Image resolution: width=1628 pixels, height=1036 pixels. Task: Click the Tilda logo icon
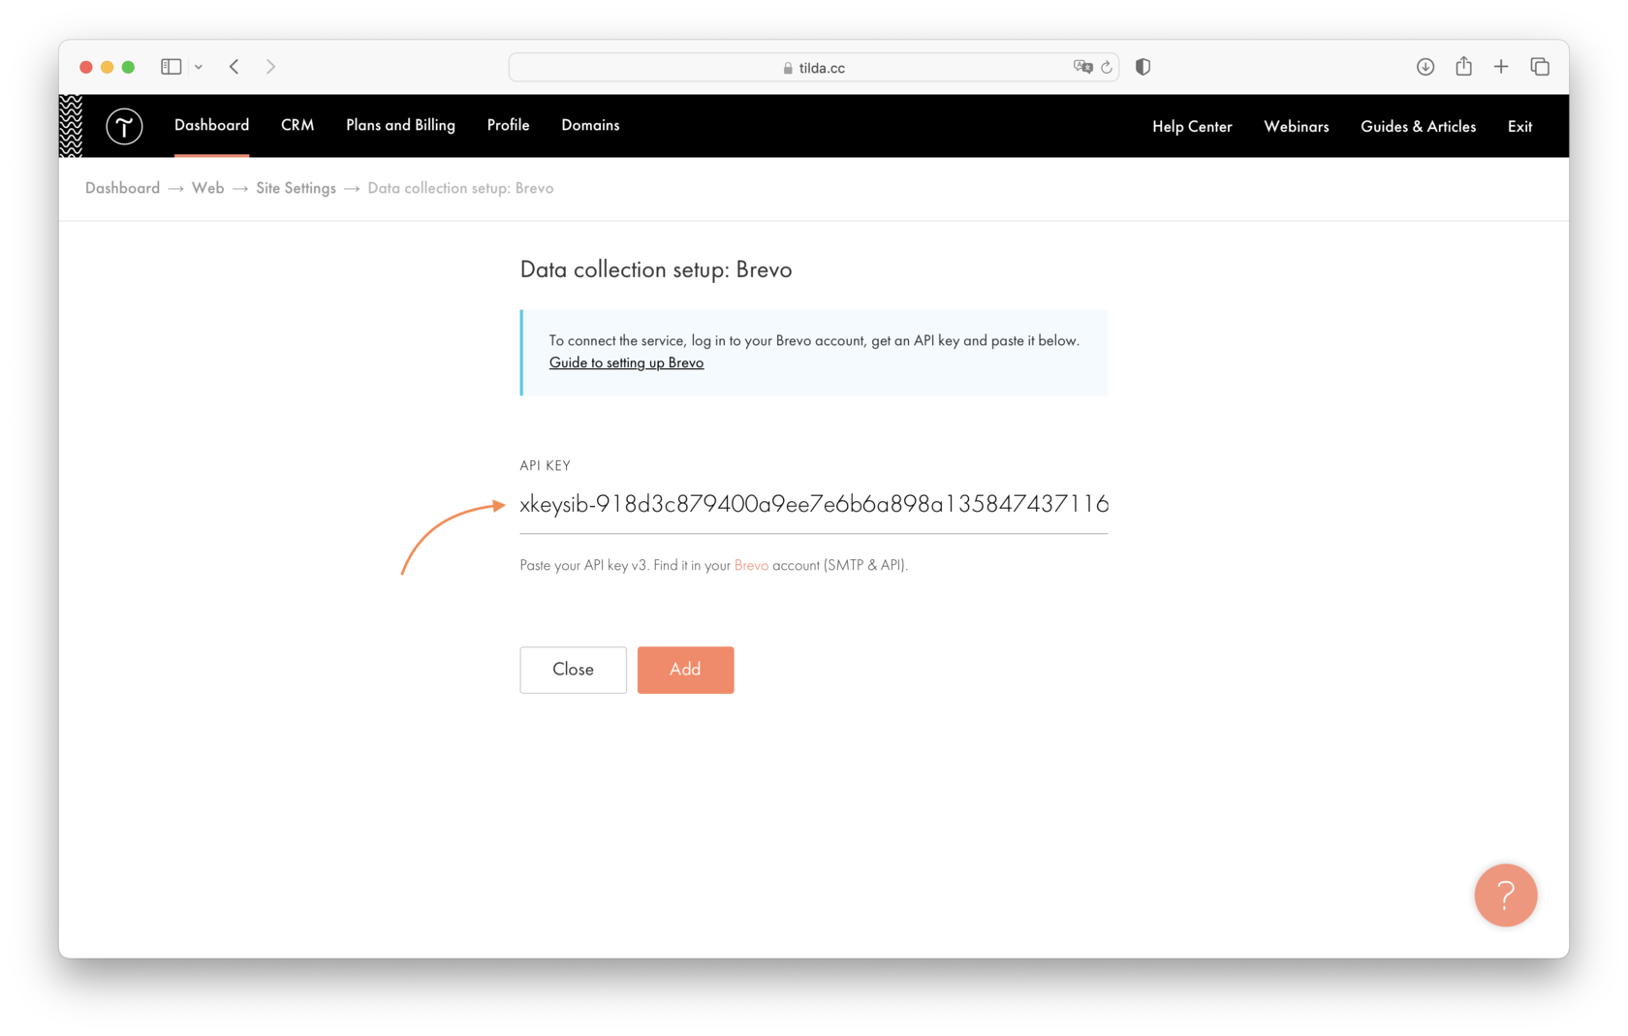click(124, 126)
